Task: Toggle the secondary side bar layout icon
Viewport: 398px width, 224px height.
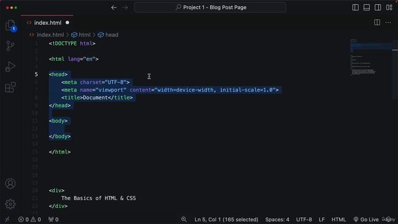Action: click(x=377, y=7)
